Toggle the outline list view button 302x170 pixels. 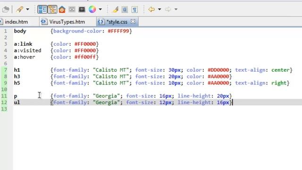[x=42, y=9]
